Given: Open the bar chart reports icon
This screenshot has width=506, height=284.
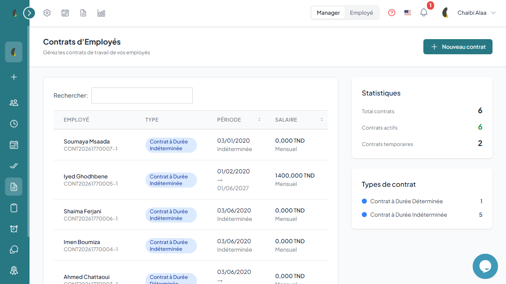Looking at the screenshot, I should point(101,13).
